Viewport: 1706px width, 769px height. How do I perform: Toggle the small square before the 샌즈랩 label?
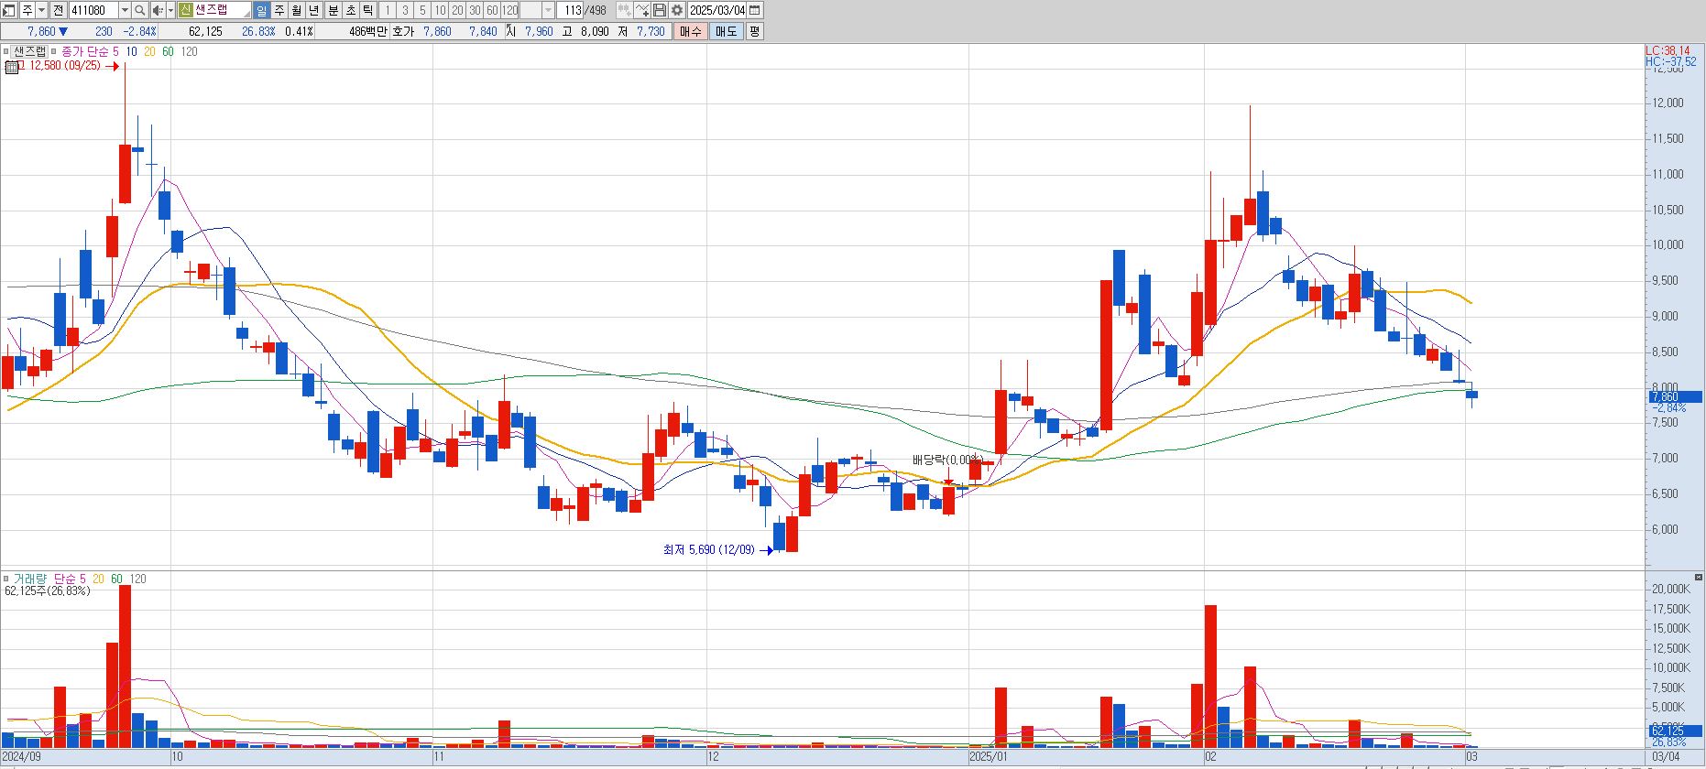tap(5, 51)
